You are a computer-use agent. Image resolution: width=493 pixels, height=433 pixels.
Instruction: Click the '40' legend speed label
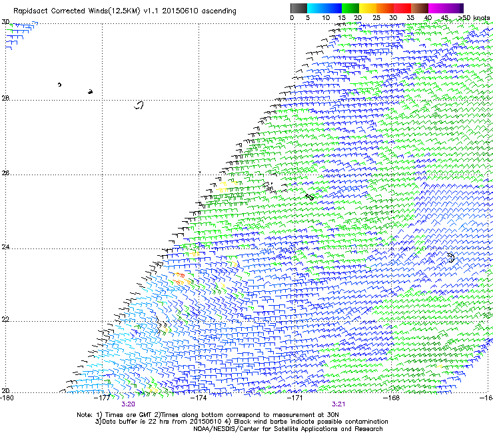coord(428,18)
